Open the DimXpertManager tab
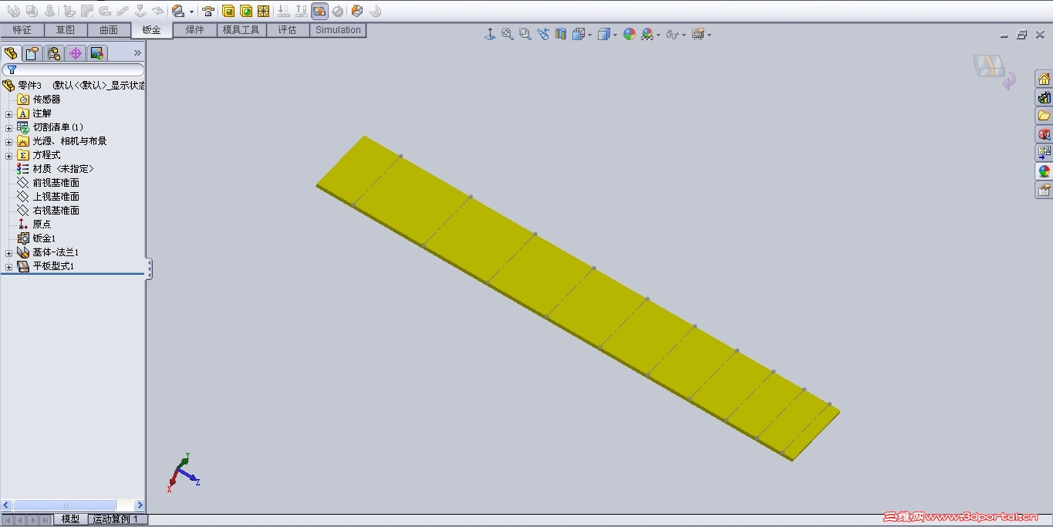Screen dimensions: 1053x527 click(x=75, y=53)
